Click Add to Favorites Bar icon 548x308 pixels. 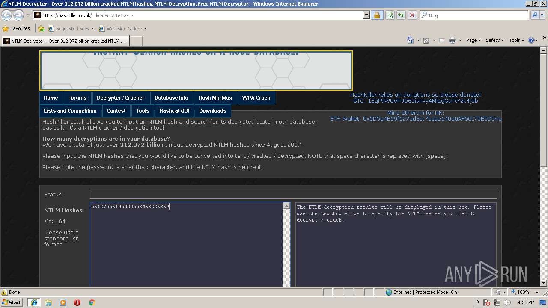[41, 29]
